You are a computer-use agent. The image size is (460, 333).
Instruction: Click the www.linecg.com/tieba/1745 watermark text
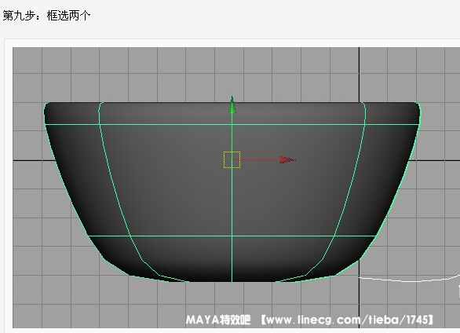(347, 320)
